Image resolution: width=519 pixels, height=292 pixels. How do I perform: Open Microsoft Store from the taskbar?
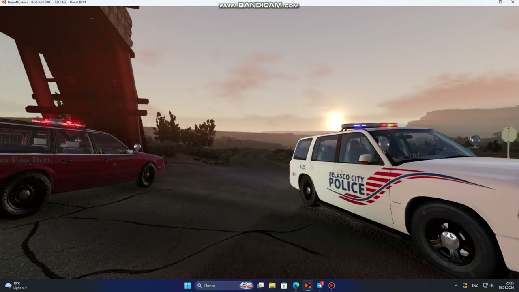(284, 286)
